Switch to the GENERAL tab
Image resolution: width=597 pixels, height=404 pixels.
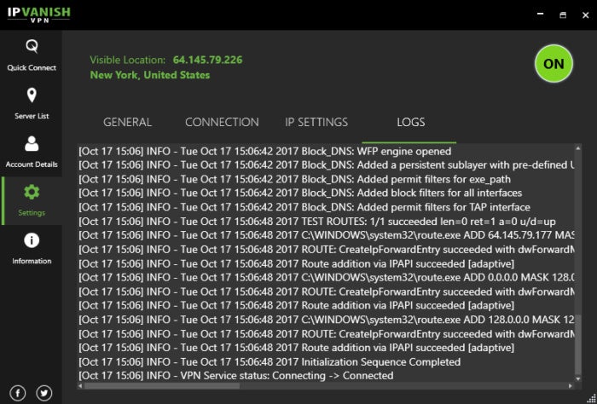[128, 122]
